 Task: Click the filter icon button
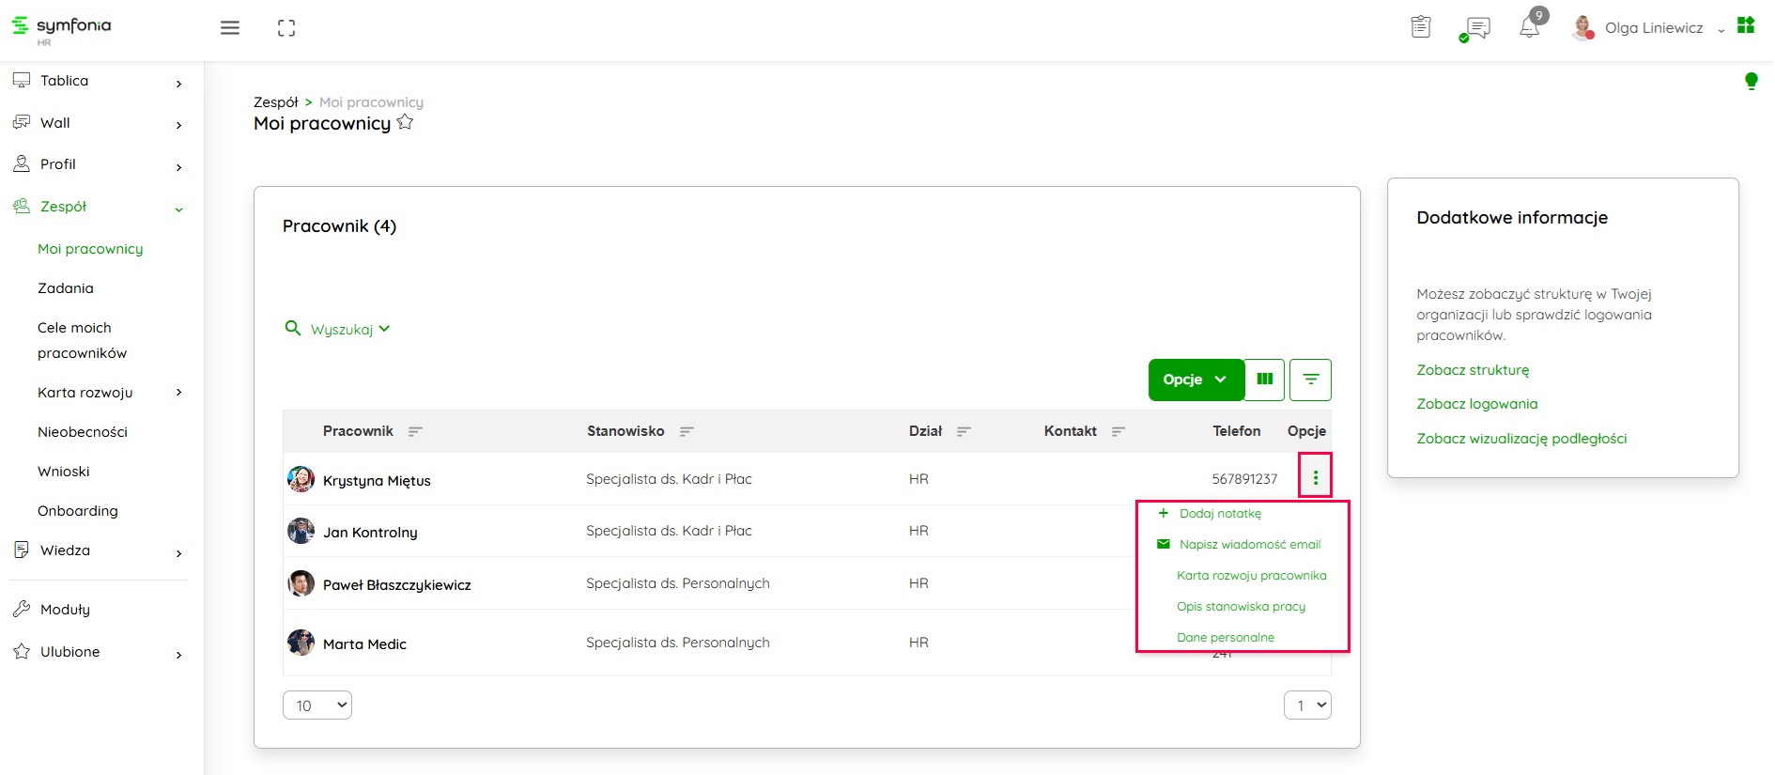click(1310, 380)
